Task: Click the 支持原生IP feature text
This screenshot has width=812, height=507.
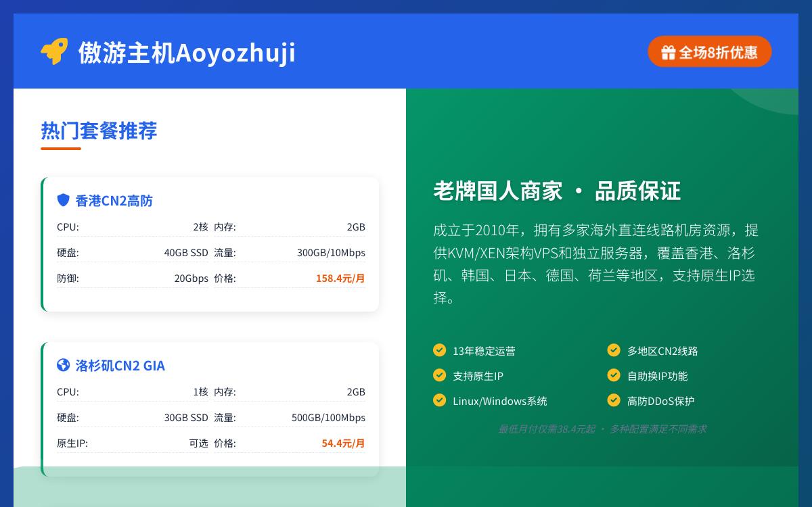Action: point(478,376)
